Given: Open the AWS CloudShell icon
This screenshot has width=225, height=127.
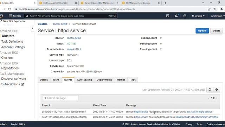Looking at the screenshot, I should pyautogui.click(x=167, y=16).
